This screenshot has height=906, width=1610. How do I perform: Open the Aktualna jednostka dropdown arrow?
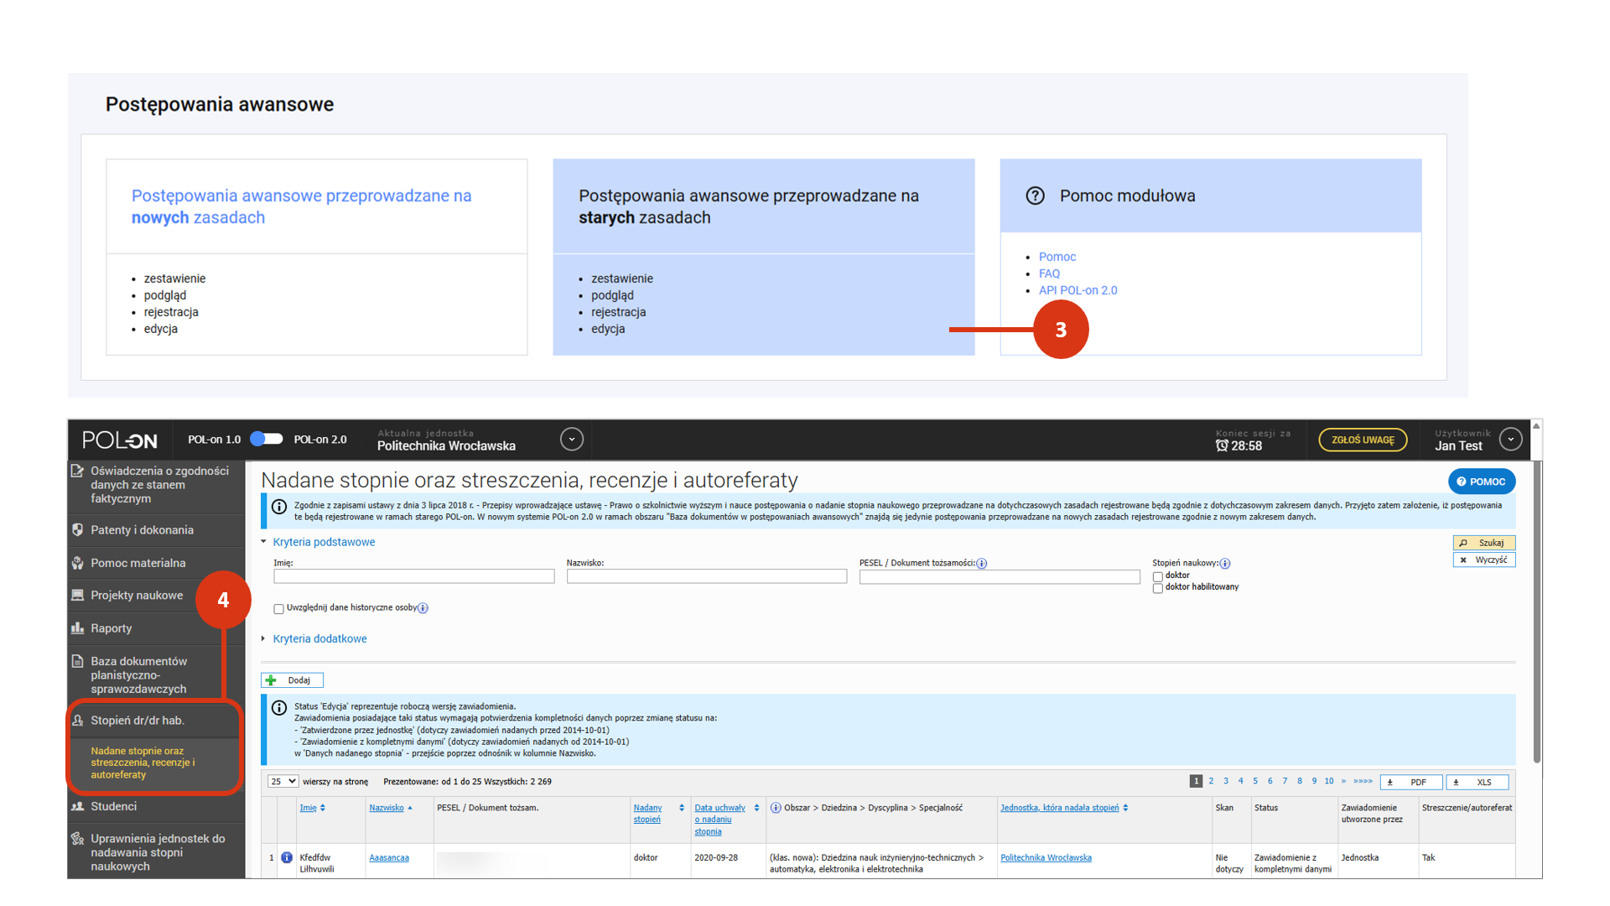(572, 440)
